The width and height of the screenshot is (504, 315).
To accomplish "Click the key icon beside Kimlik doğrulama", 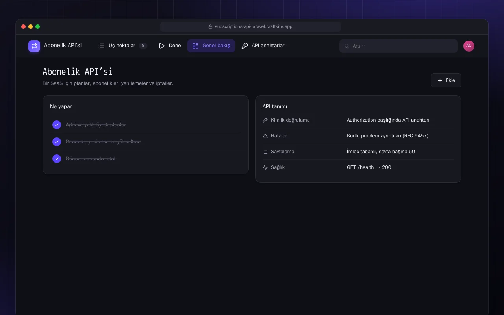I will (x=265, y=120).
